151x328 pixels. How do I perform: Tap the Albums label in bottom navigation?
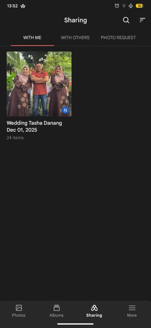coord(56,315)
